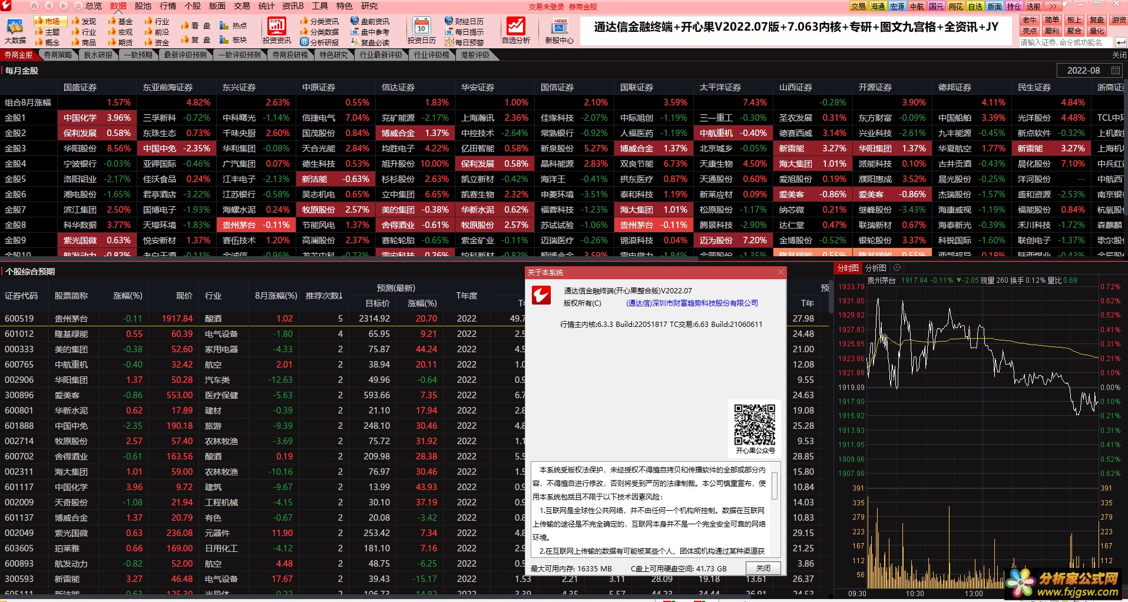Image resolution: width=1128 pixels, height=602 pixels.
Task: Expand more shortcuts with the >> button
Action: 1053,6
